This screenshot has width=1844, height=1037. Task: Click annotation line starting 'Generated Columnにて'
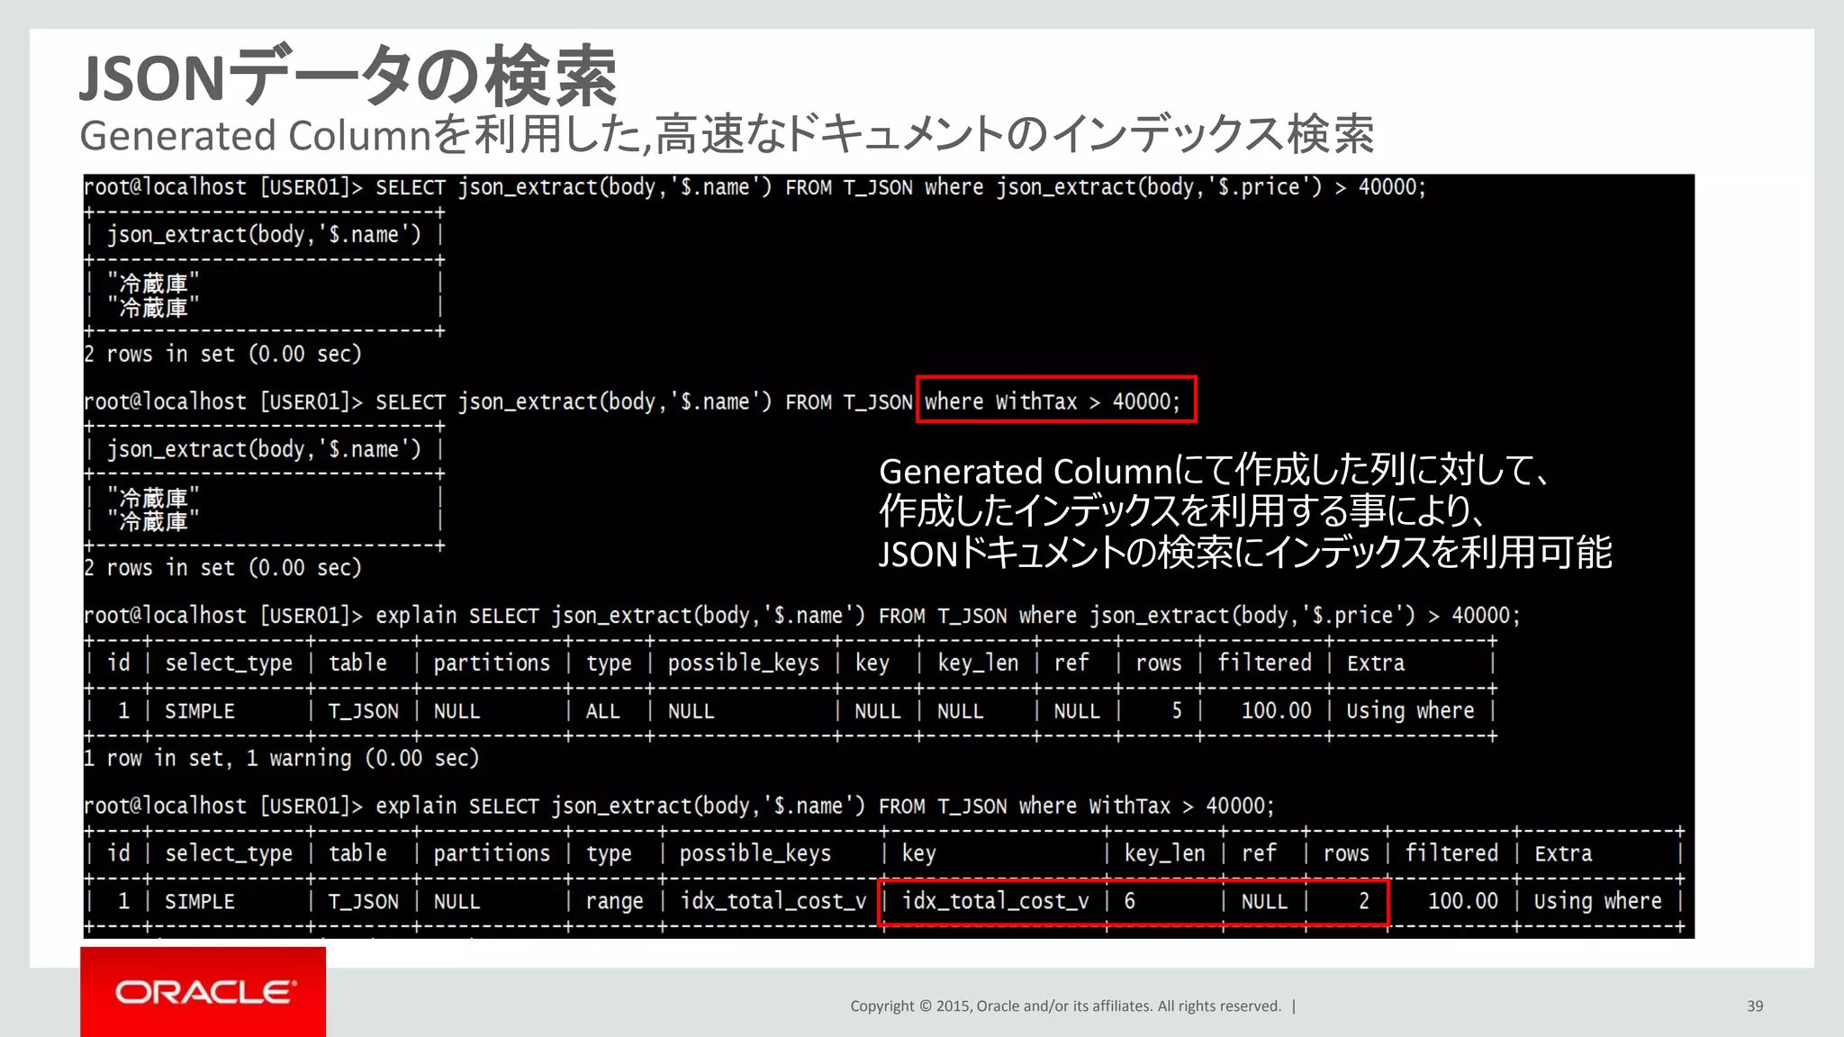[x=1214, y=471]
